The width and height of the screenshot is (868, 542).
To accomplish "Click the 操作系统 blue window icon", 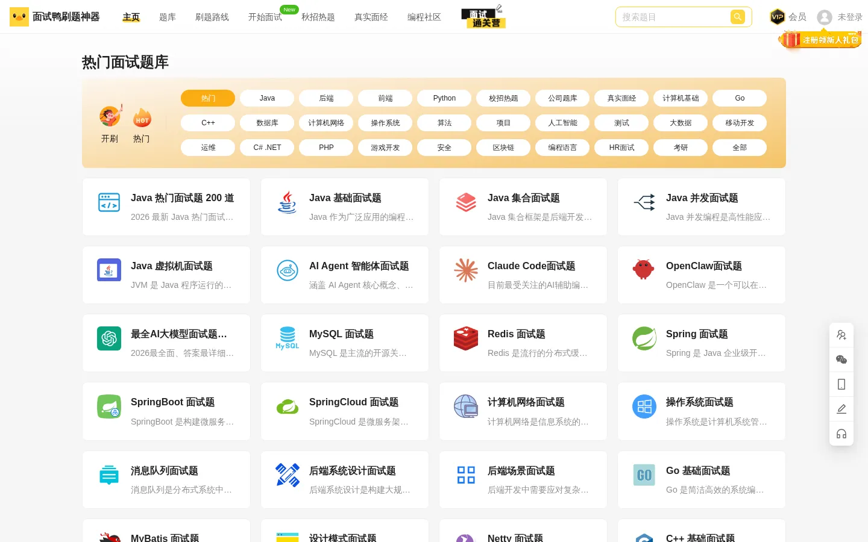I will [x=644, y=406].
